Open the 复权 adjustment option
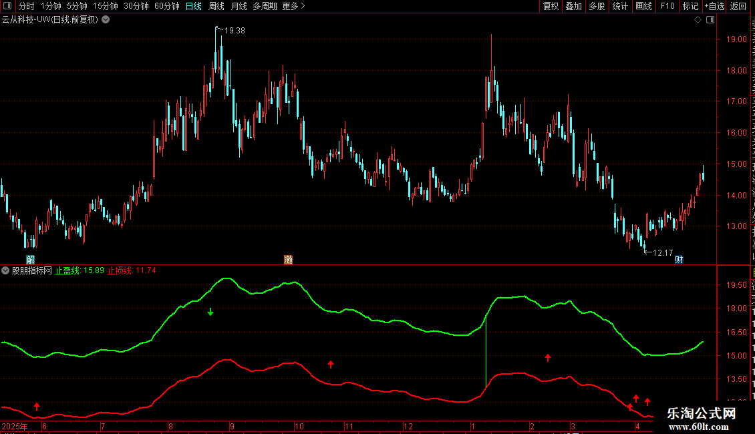 tap(551, 6)
